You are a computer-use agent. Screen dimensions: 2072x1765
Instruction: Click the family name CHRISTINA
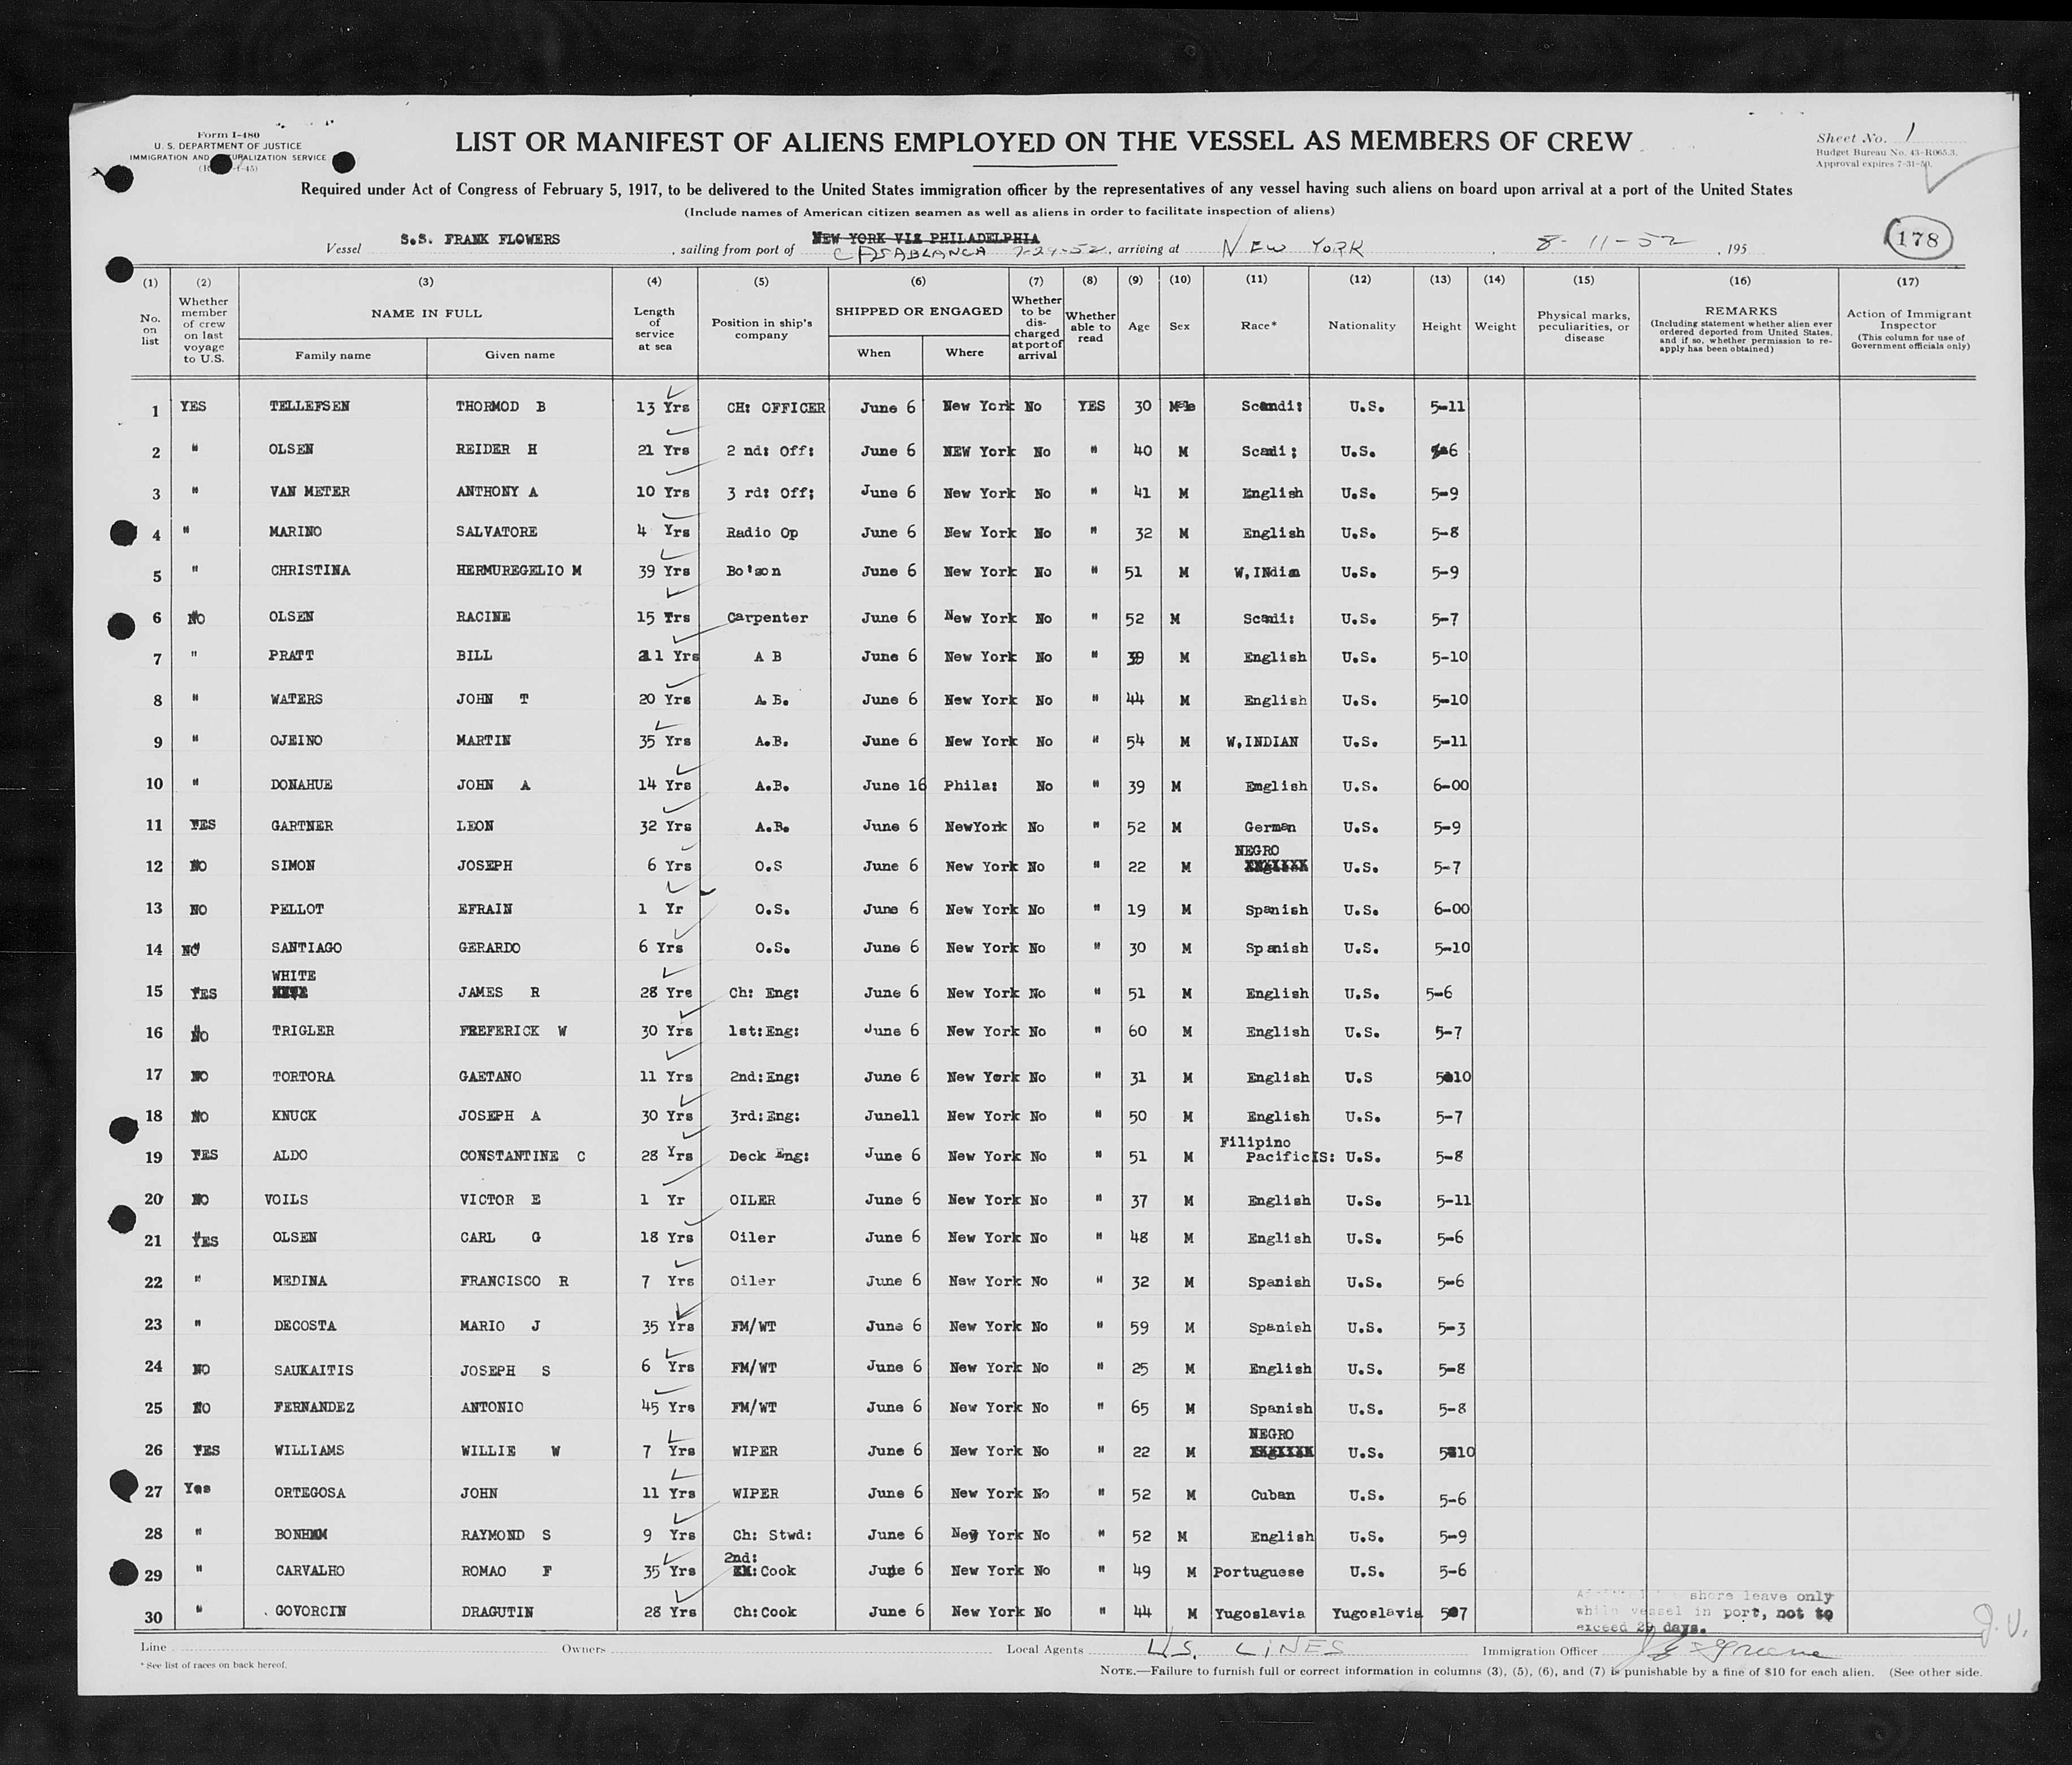click(310, 570)
